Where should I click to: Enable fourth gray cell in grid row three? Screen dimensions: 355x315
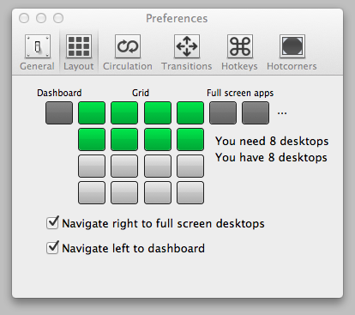pos(190,166)
